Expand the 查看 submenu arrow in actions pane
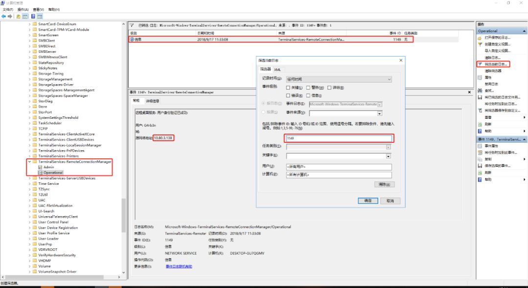The image size is (528, 288). point(524,117)
